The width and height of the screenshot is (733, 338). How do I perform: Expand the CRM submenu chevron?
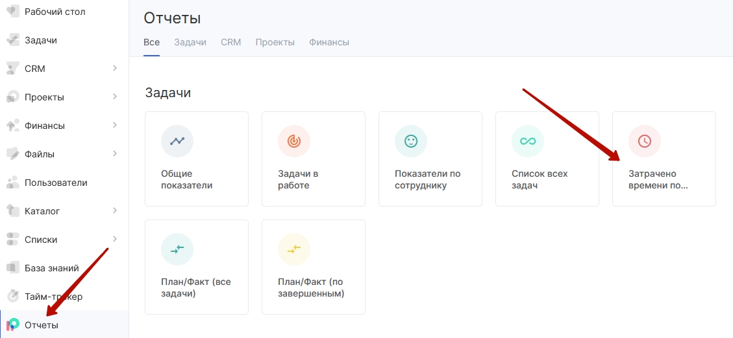pyautogui.click(x=115, y=69)
